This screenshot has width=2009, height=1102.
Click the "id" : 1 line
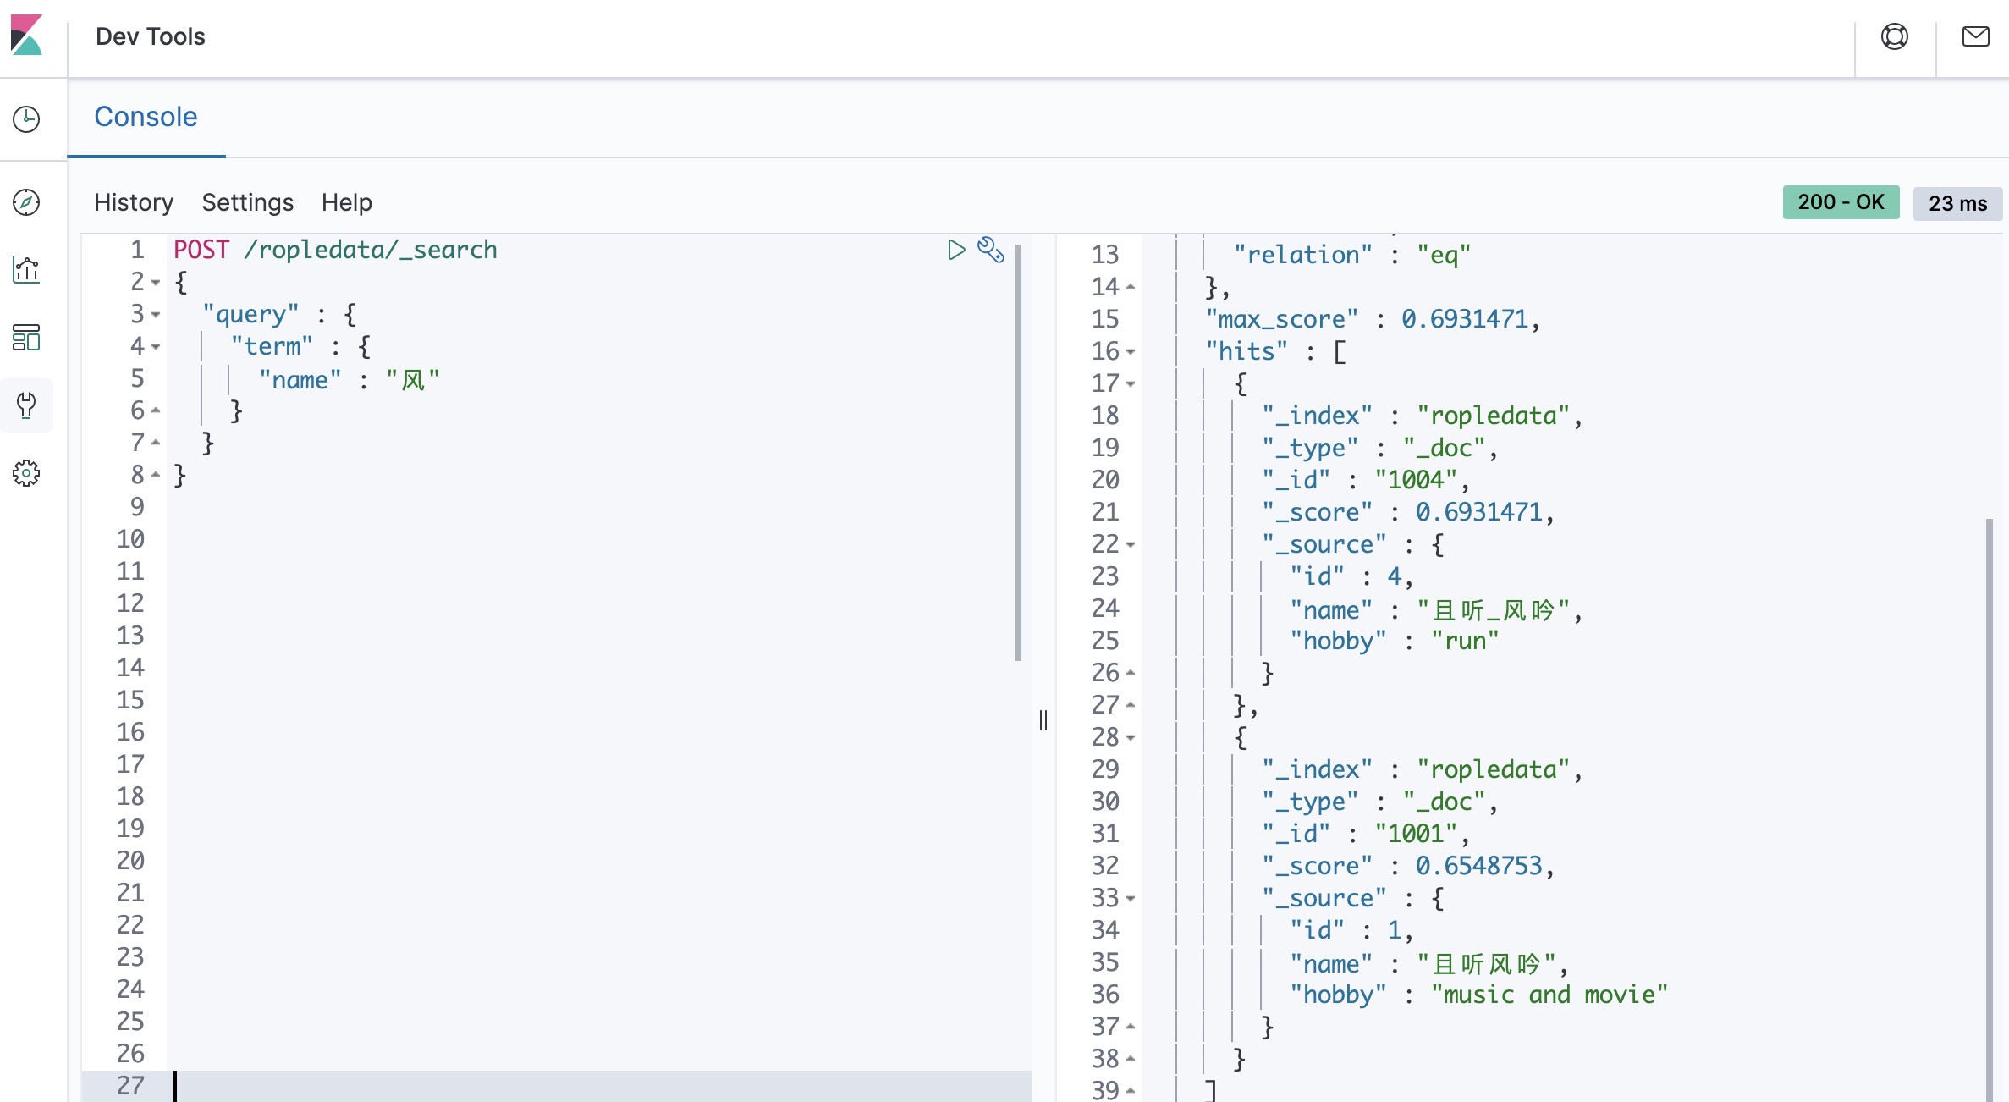click(x=1351, y=930)
